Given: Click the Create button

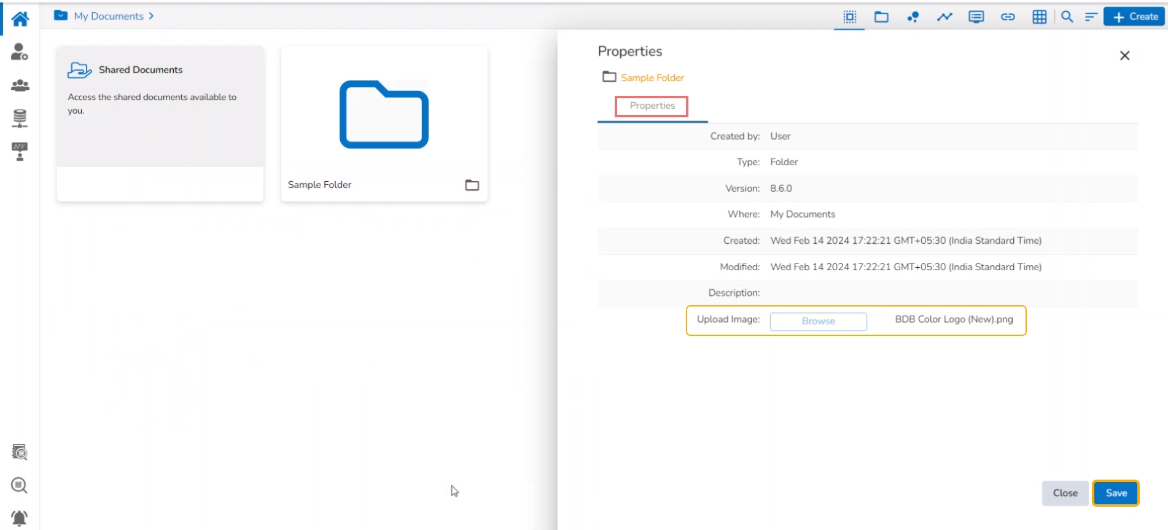Looking at the screenshot, I should [1135, 17].
